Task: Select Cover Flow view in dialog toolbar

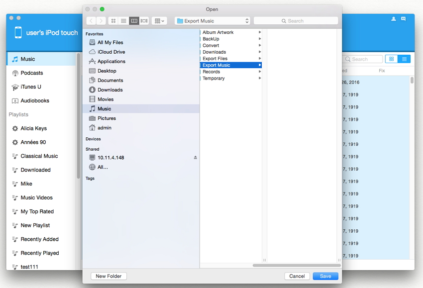Action: [x=144, y=21]
